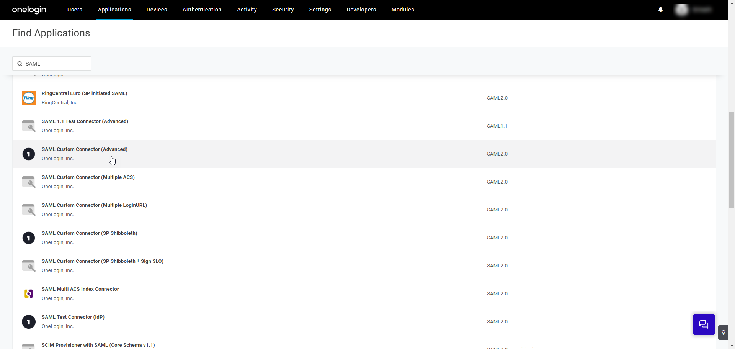Select SAML Custom Connector (Multiple LoginURL)
This screenshot has height=349, width=735.
coord(364,210)
